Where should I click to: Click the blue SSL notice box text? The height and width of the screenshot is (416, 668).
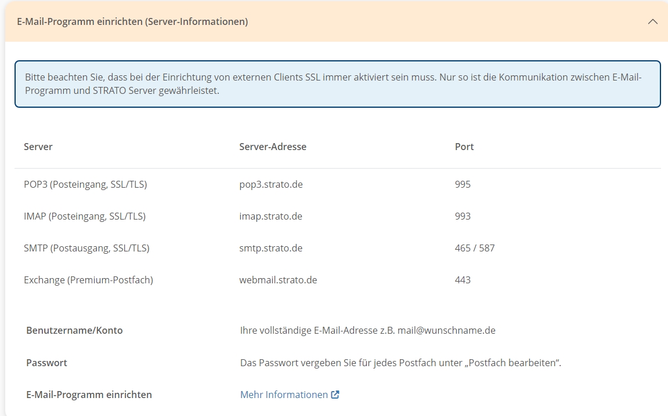click(x=334, y=84)
